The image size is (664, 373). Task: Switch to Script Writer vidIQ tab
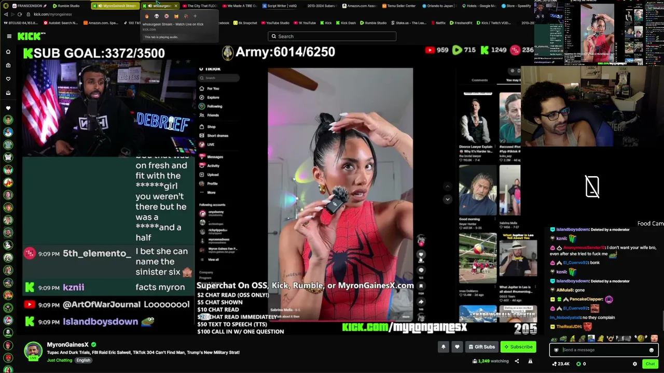point(280,6)
